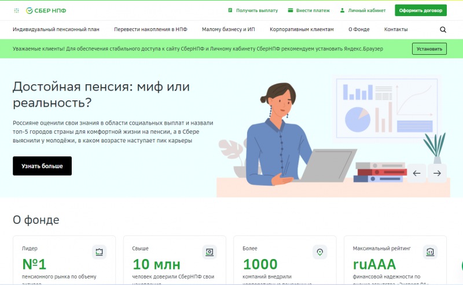
Task: Open Внести платеж link
Action: [x=308, y=10]
